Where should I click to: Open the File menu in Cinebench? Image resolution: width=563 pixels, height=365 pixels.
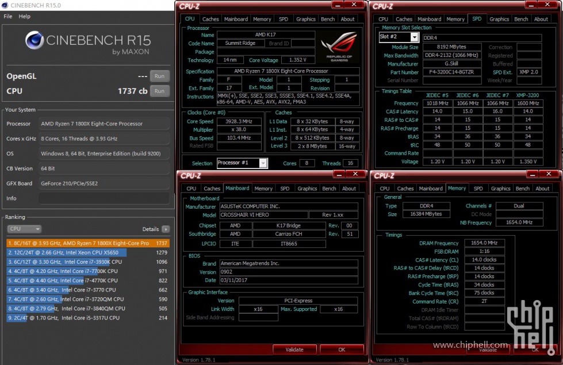(8, 17)
